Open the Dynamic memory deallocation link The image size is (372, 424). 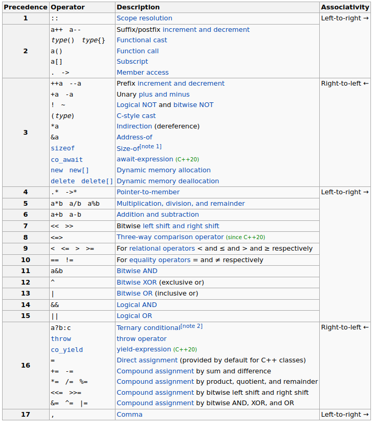[168, 181]
